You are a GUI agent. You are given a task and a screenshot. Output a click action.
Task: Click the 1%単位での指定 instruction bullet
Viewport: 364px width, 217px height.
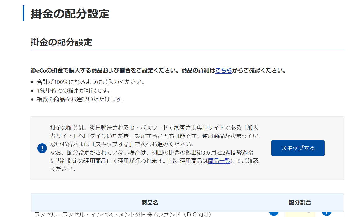click(74, 90)
